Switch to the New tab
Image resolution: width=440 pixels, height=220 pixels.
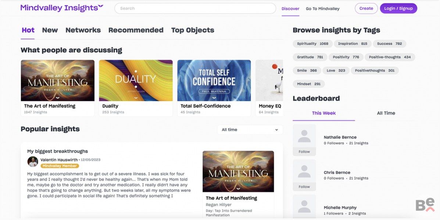coord(50,30)
